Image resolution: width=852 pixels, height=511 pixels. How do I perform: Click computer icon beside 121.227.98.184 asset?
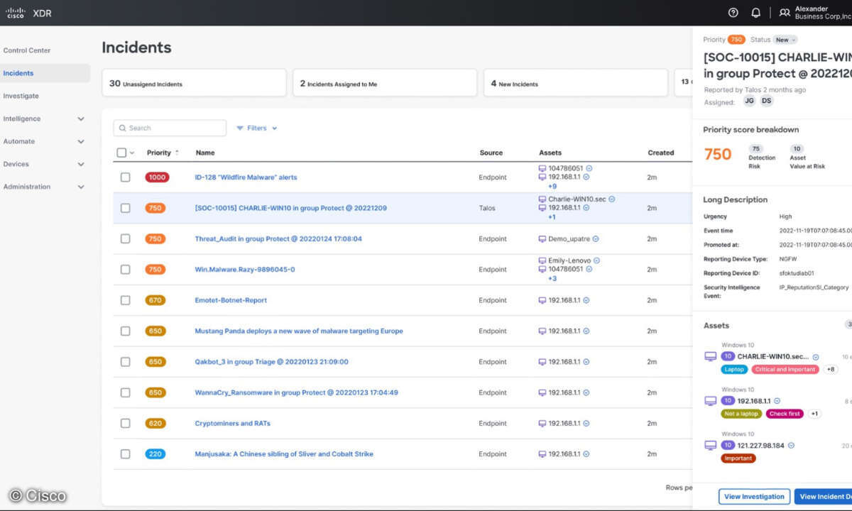click(x=710, y=445)
